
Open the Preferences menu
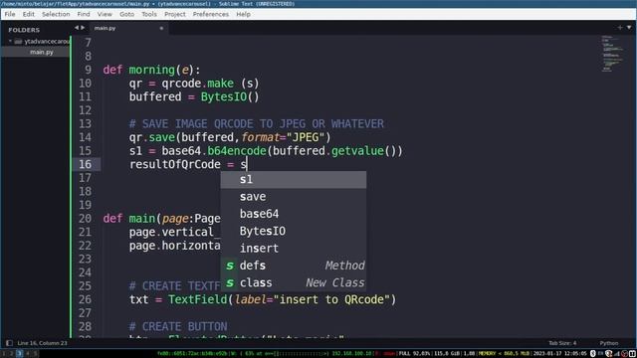[x=210, y=14]
